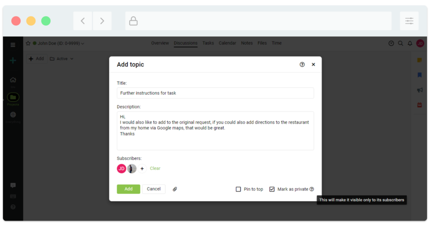Open the Projects folder icon in sidebar

click(13, 97)
